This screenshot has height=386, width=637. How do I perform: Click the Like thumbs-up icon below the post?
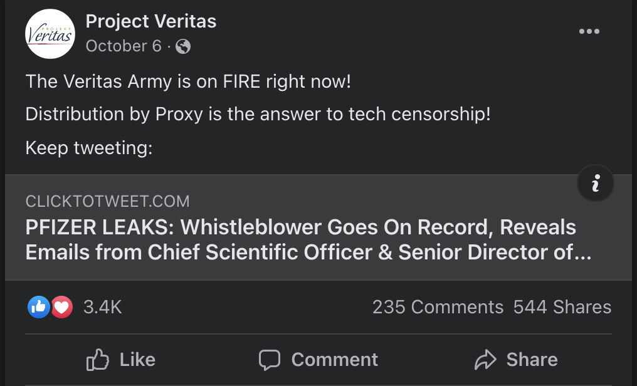point(97,360)
